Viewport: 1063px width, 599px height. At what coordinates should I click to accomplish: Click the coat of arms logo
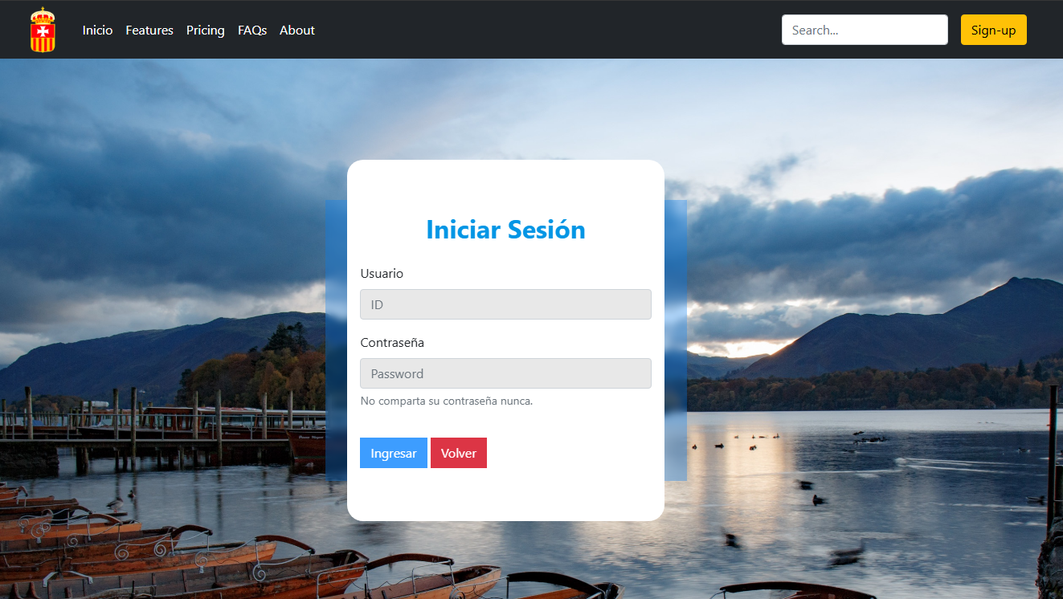[x=43, y=30]
